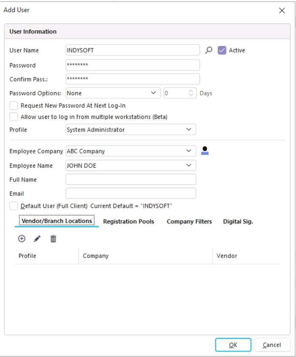Toggle the Default User (Full Client) checkbox
Screen dimensions: 296x357
(x=14, y=206)
